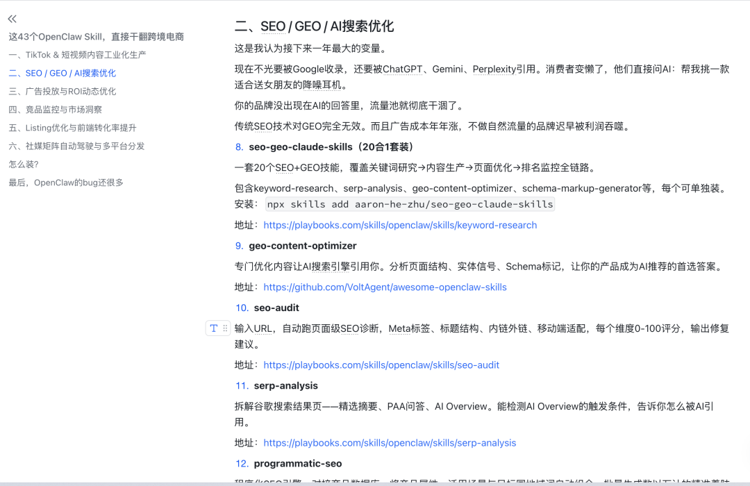
Task: Open the 怎么装? outline section
Action: (x=24, y=164)
